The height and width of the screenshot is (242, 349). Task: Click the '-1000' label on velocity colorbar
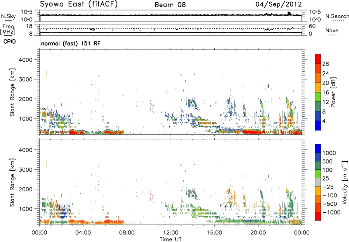(x=331, y=212)
